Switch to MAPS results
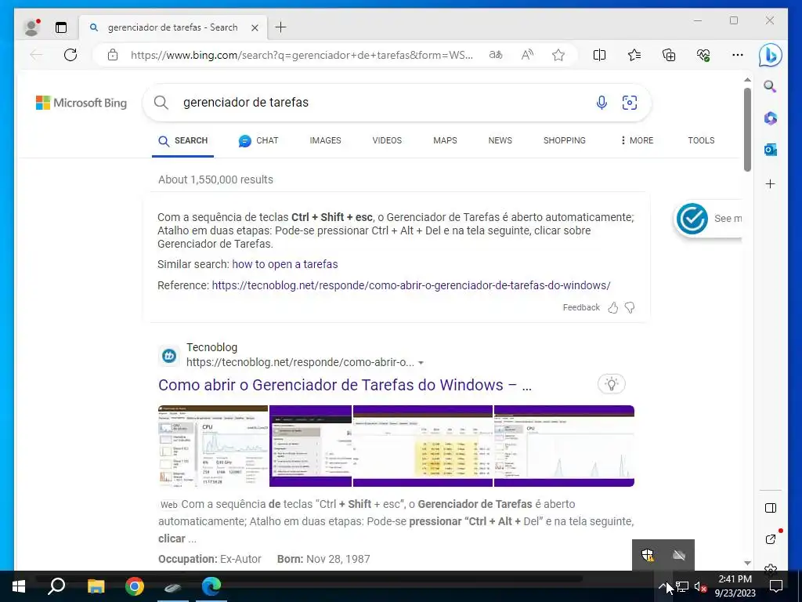Viewport: 802px width, 602px height. pos(445,140)
